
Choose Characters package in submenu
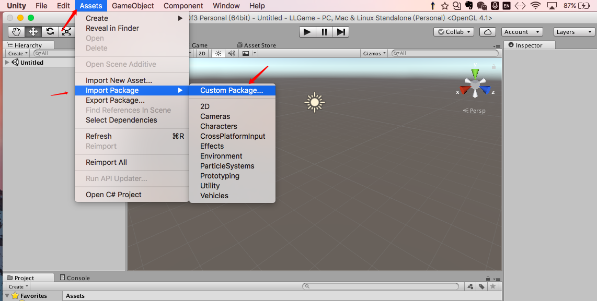tap(232, 126)
